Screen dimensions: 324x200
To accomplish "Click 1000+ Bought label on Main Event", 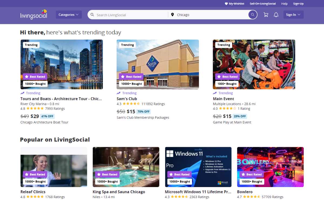I will tap(227, 84).
